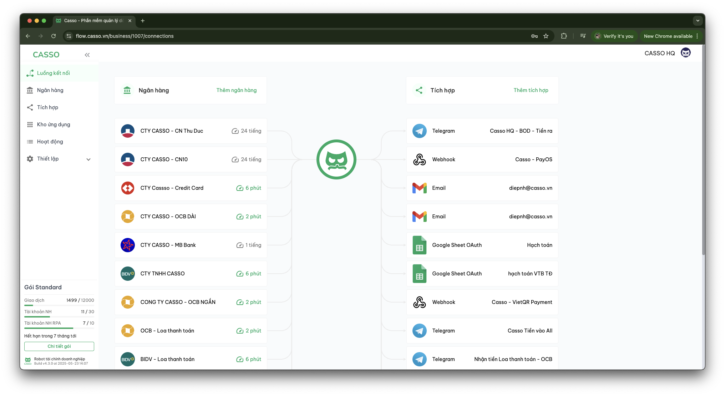Expand the Thiết lập settings submenu
Image resolution: width=725 pixels, height=396 pixels.
click(88, 159)
